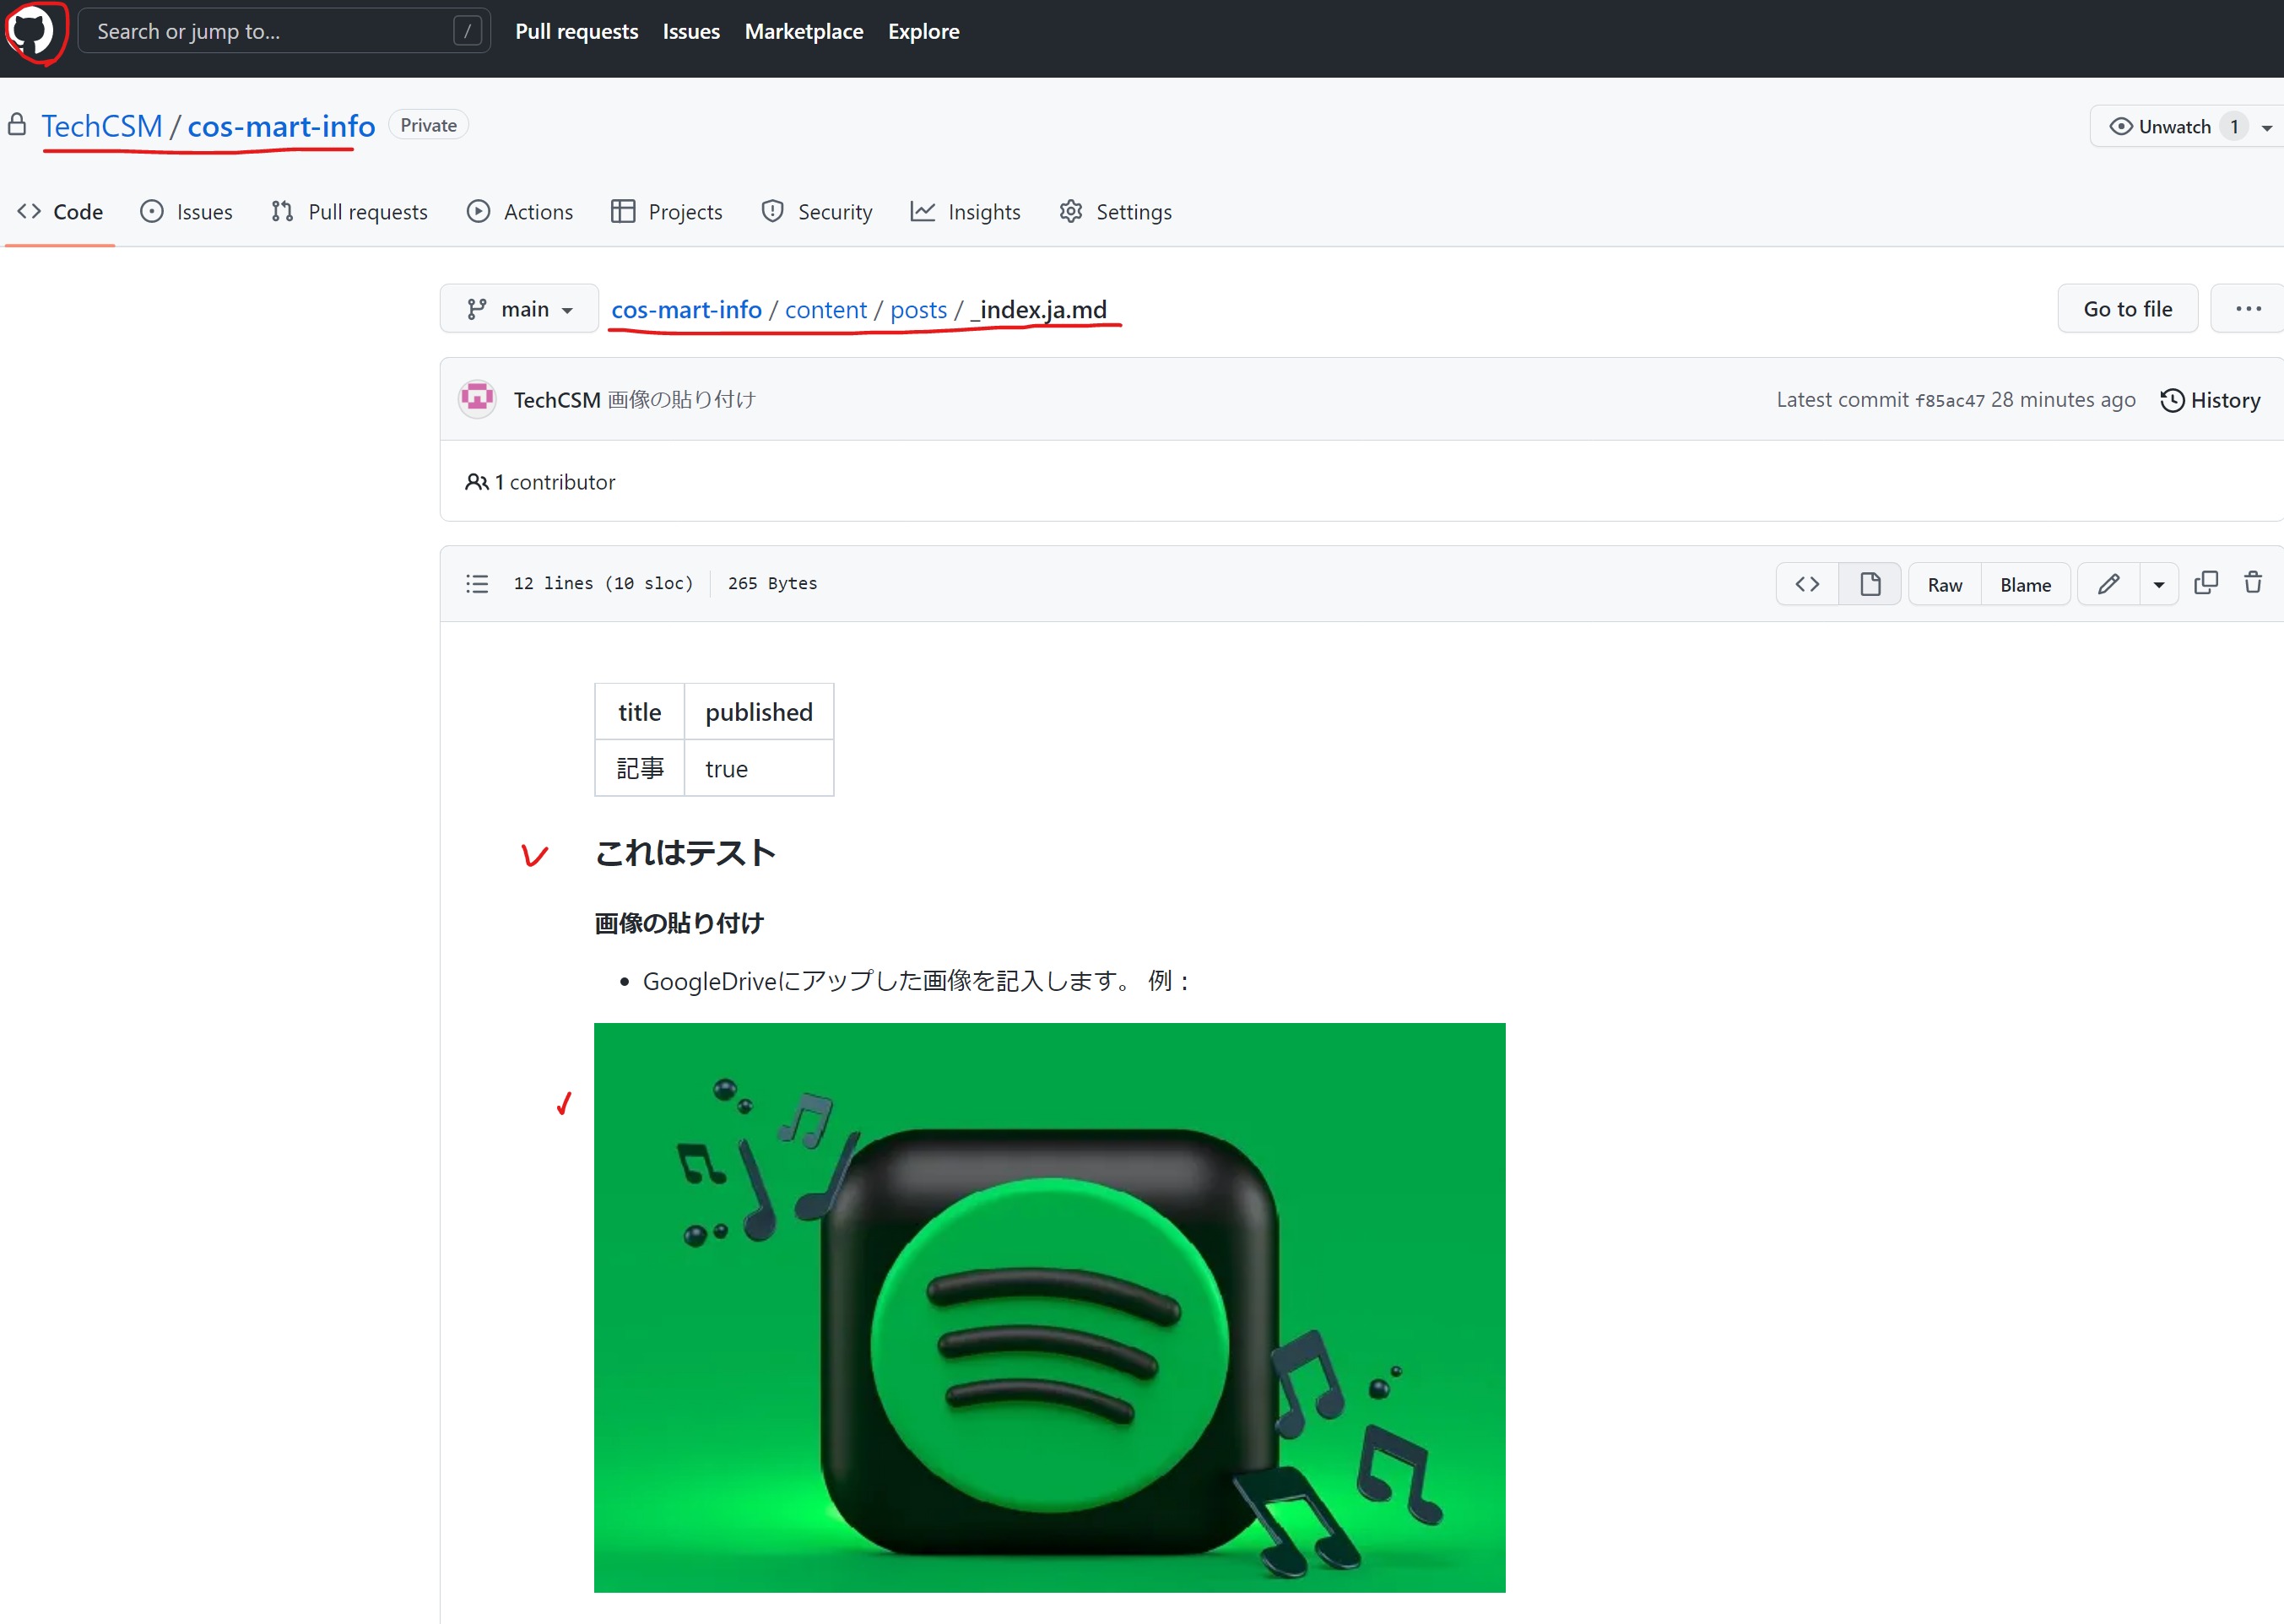
Task: Expand the edit options dropdown arrow
Action: click(2158, 584)
